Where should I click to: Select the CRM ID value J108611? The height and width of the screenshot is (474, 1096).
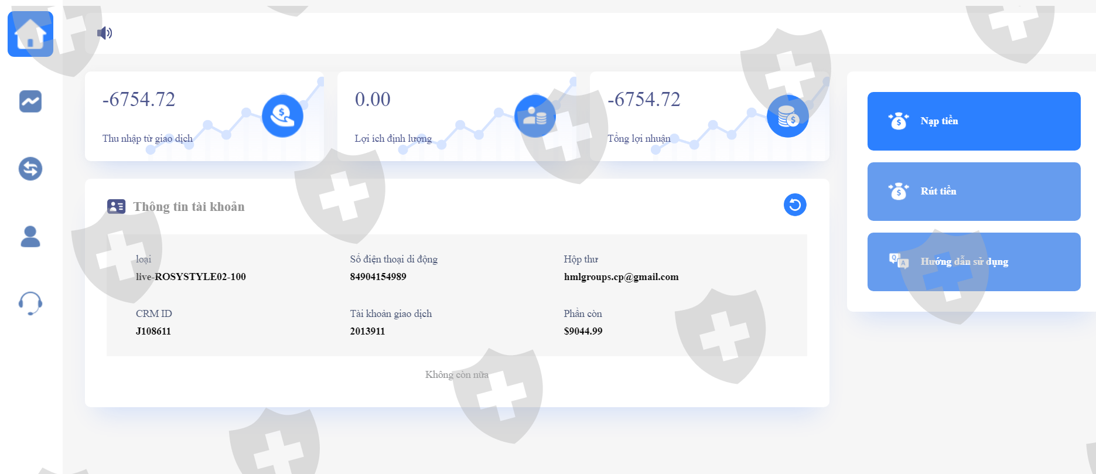(x=153, y=331)
